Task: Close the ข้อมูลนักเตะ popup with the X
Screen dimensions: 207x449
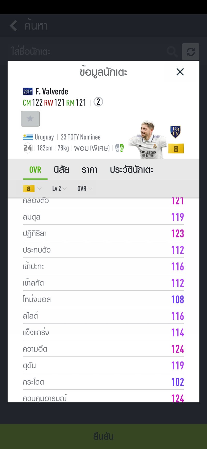Action: [180, 72]
